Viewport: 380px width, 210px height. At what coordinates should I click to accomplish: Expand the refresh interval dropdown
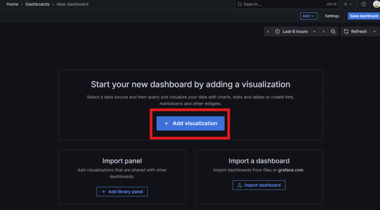coord(374,31)
